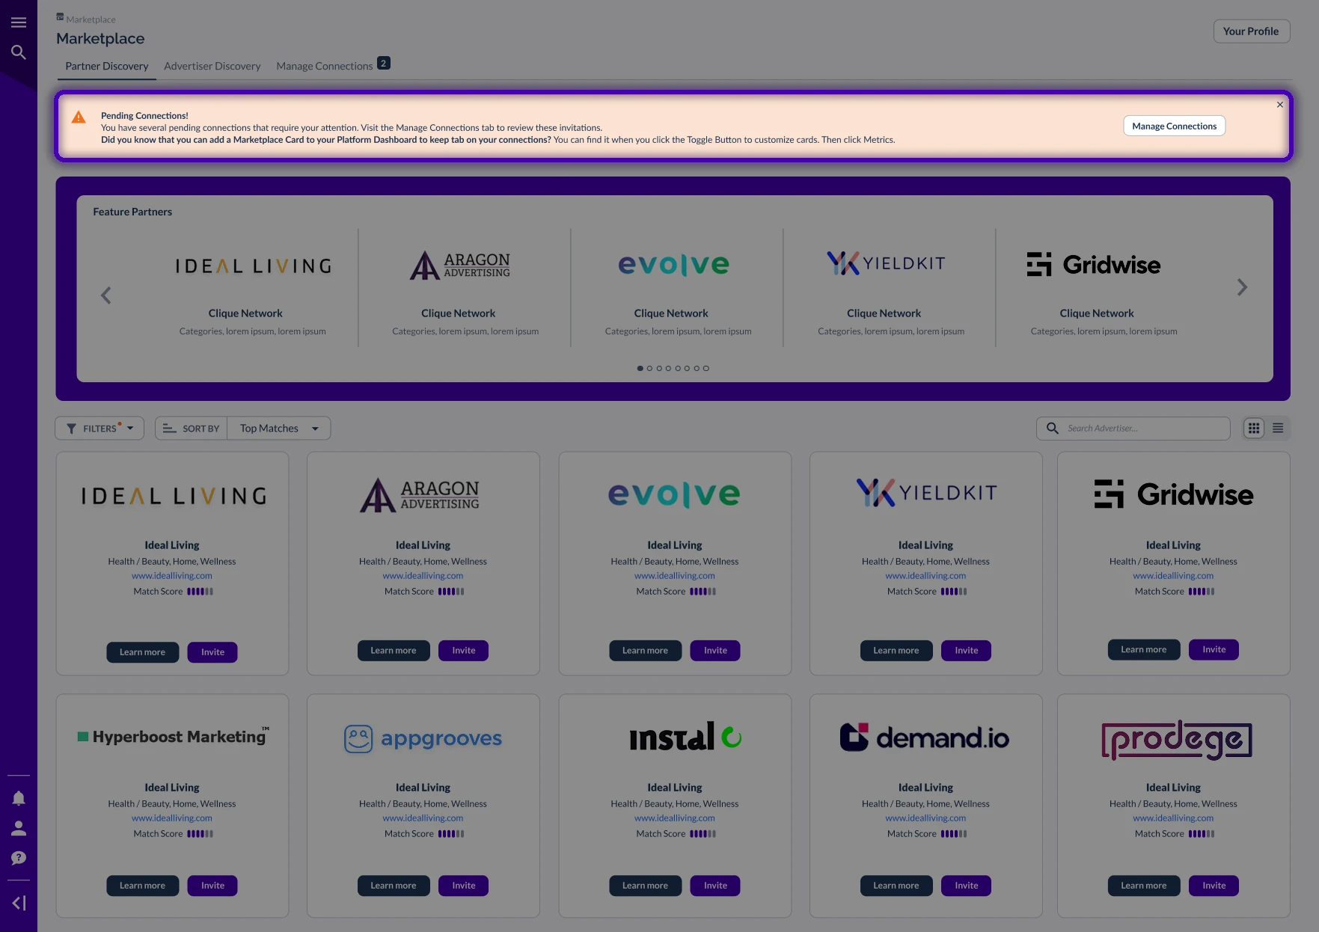1319x932 pixels.
Task: Collapse the sidebar with arrow icon
Action: (19, 903)
